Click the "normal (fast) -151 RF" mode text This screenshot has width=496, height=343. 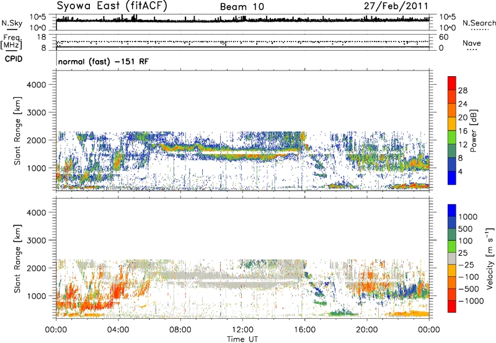[103, 61]
